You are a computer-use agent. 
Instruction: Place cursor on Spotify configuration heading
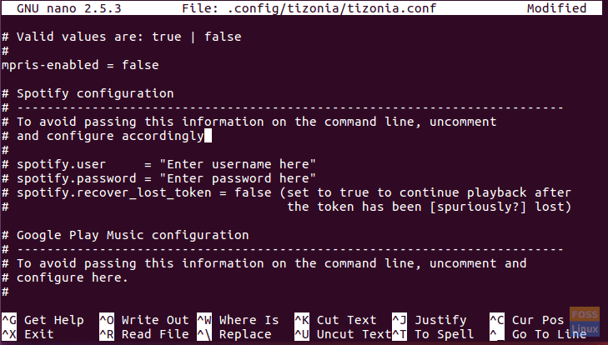coord(95,93)
